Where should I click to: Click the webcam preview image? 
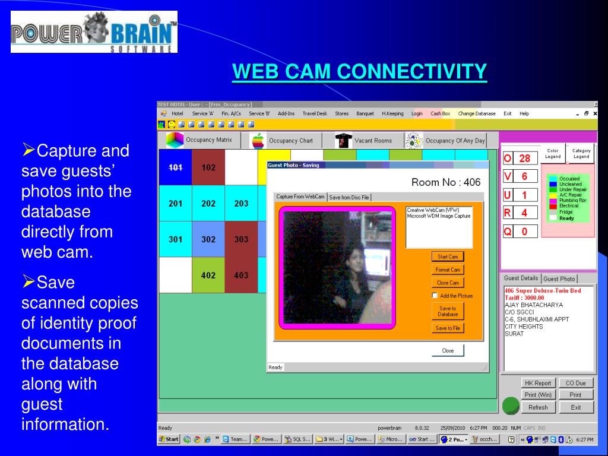click(337, 268)
